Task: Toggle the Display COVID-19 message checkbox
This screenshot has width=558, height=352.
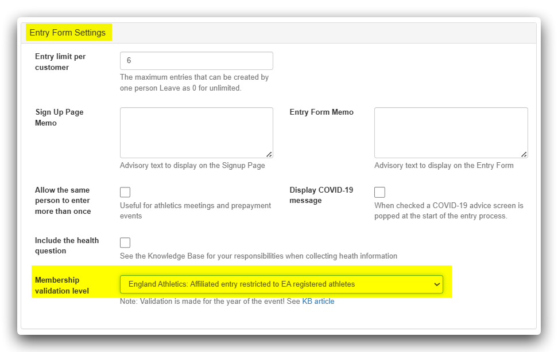Action: click(379, 192)
